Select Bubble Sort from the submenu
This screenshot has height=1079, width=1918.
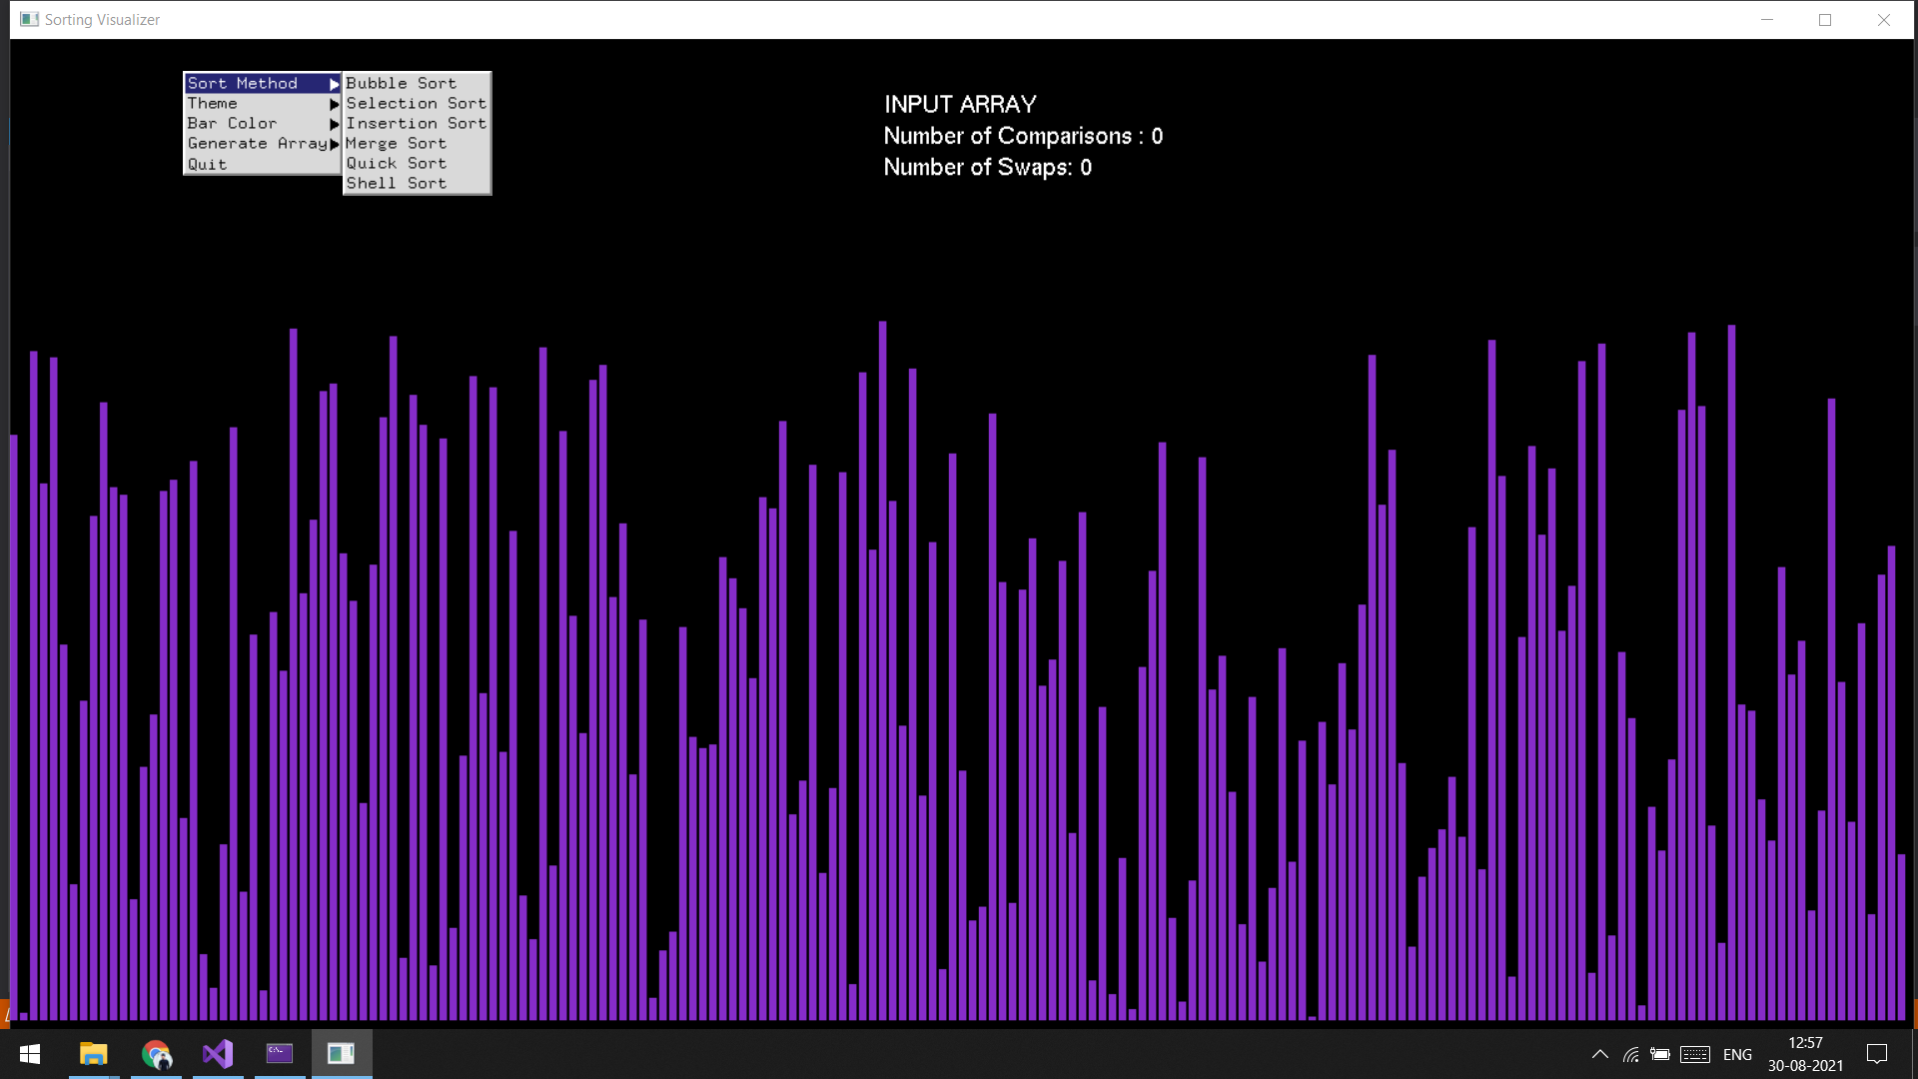[402, 83]
